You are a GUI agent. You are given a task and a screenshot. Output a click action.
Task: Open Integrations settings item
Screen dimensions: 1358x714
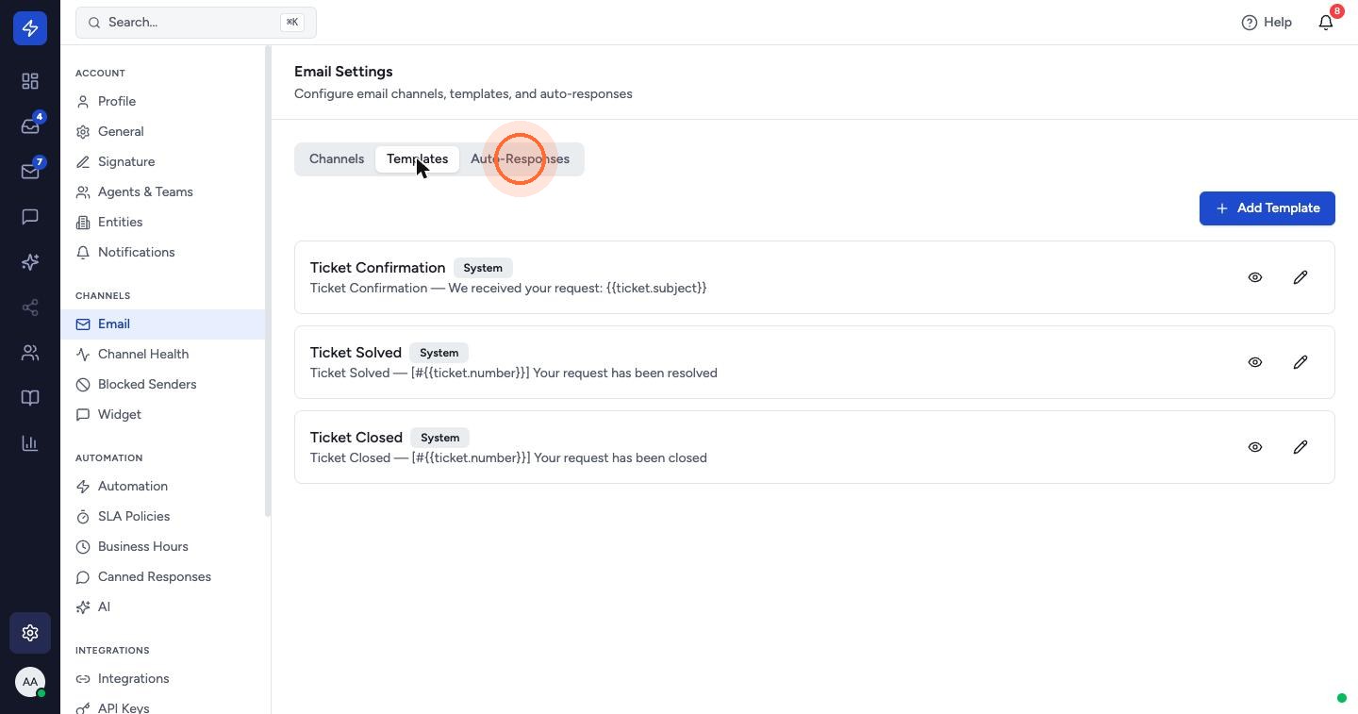162,678
